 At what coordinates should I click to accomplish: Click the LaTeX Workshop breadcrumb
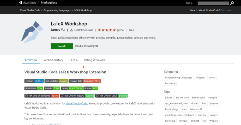pyautogui.click(x=83, y=10)
